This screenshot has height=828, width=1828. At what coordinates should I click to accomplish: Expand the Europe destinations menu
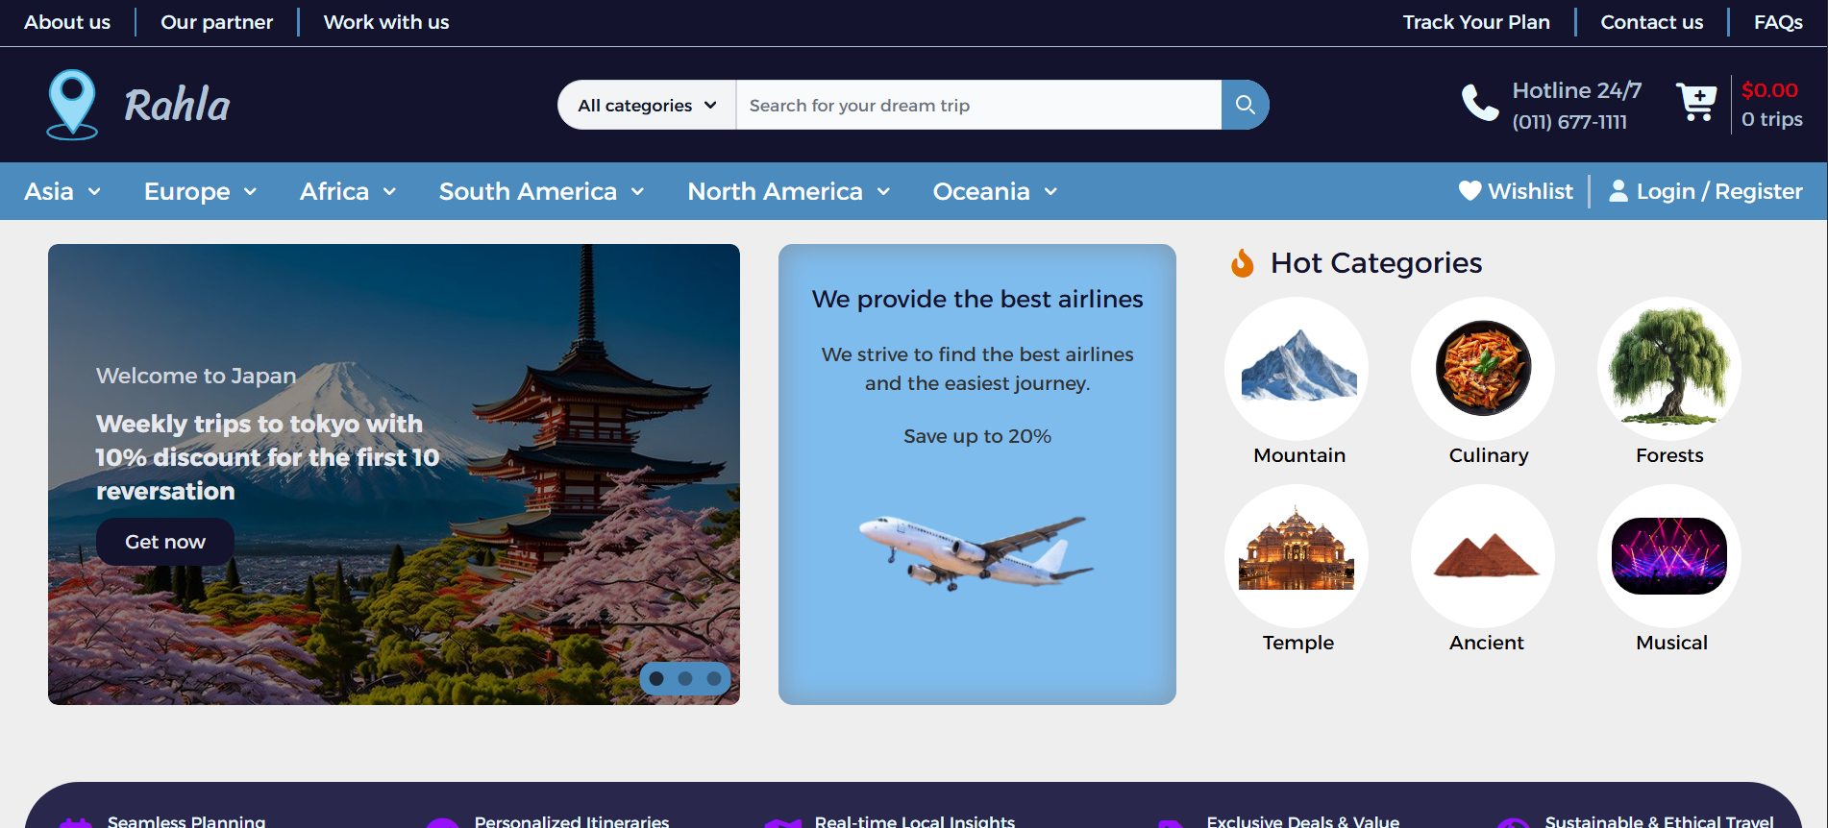pyautogui.click(x=201, y=191)
